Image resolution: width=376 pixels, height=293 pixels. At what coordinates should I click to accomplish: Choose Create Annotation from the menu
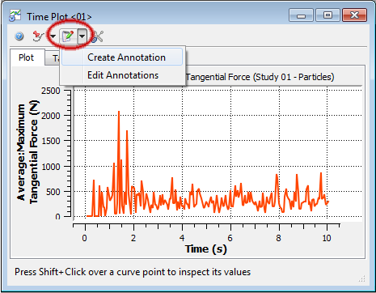pyautogui.click(x=122, y=57)
